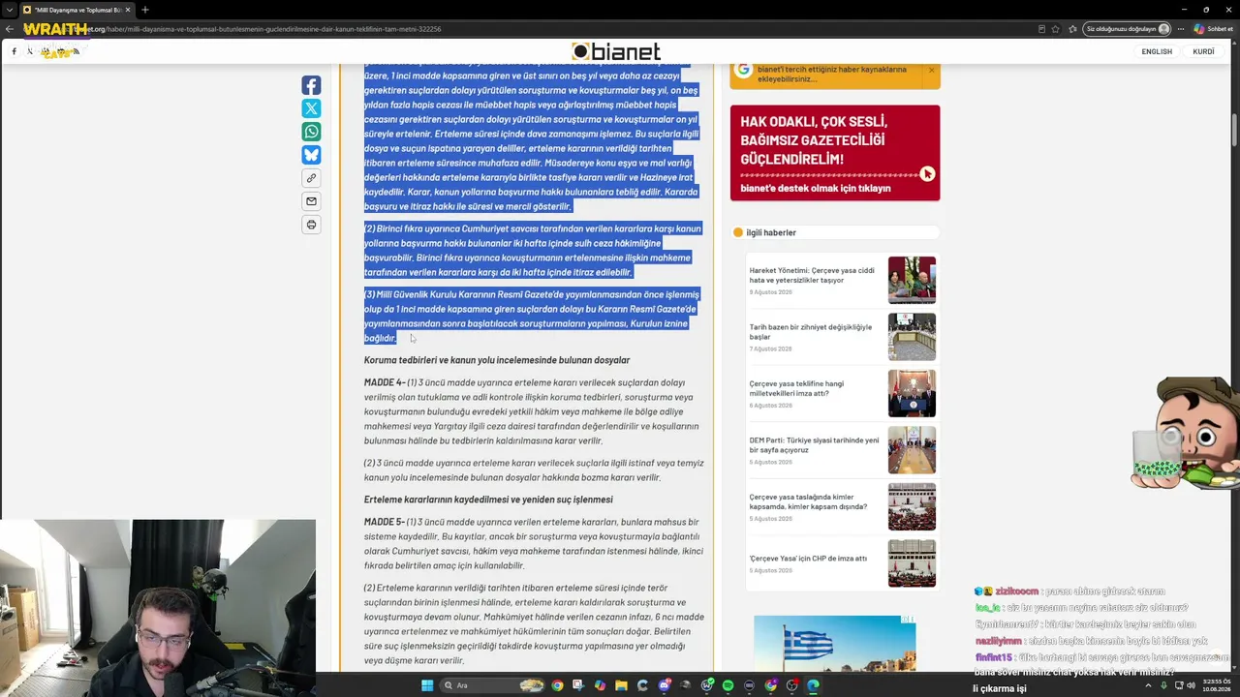The height and width of the screenshot is (697, 1240).
Task: Open Spotify from the taskbar
Action: 728,685
